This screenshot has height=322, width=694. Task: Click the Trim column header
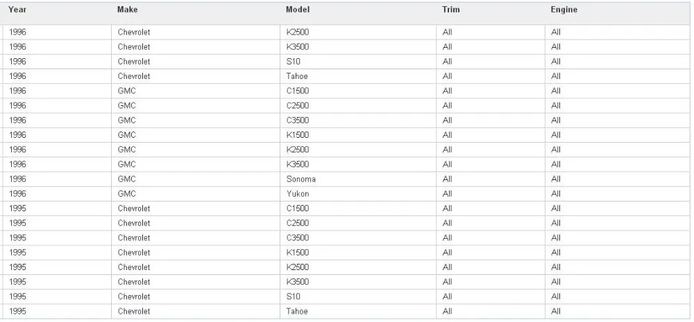click(451, 10)
